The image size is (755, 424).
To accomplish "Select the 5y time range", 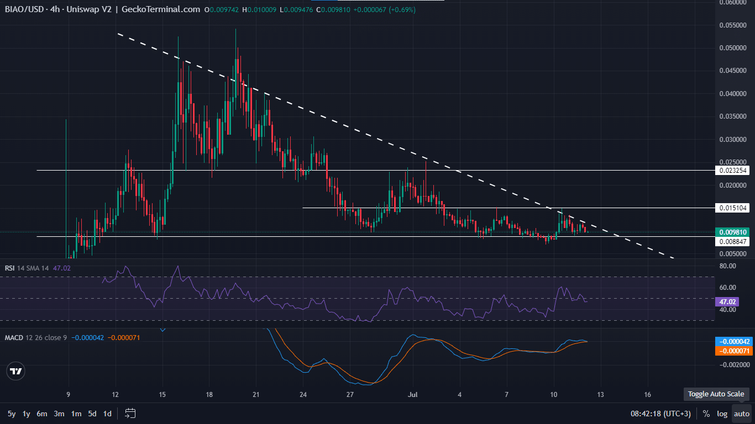I will point(12,414).
